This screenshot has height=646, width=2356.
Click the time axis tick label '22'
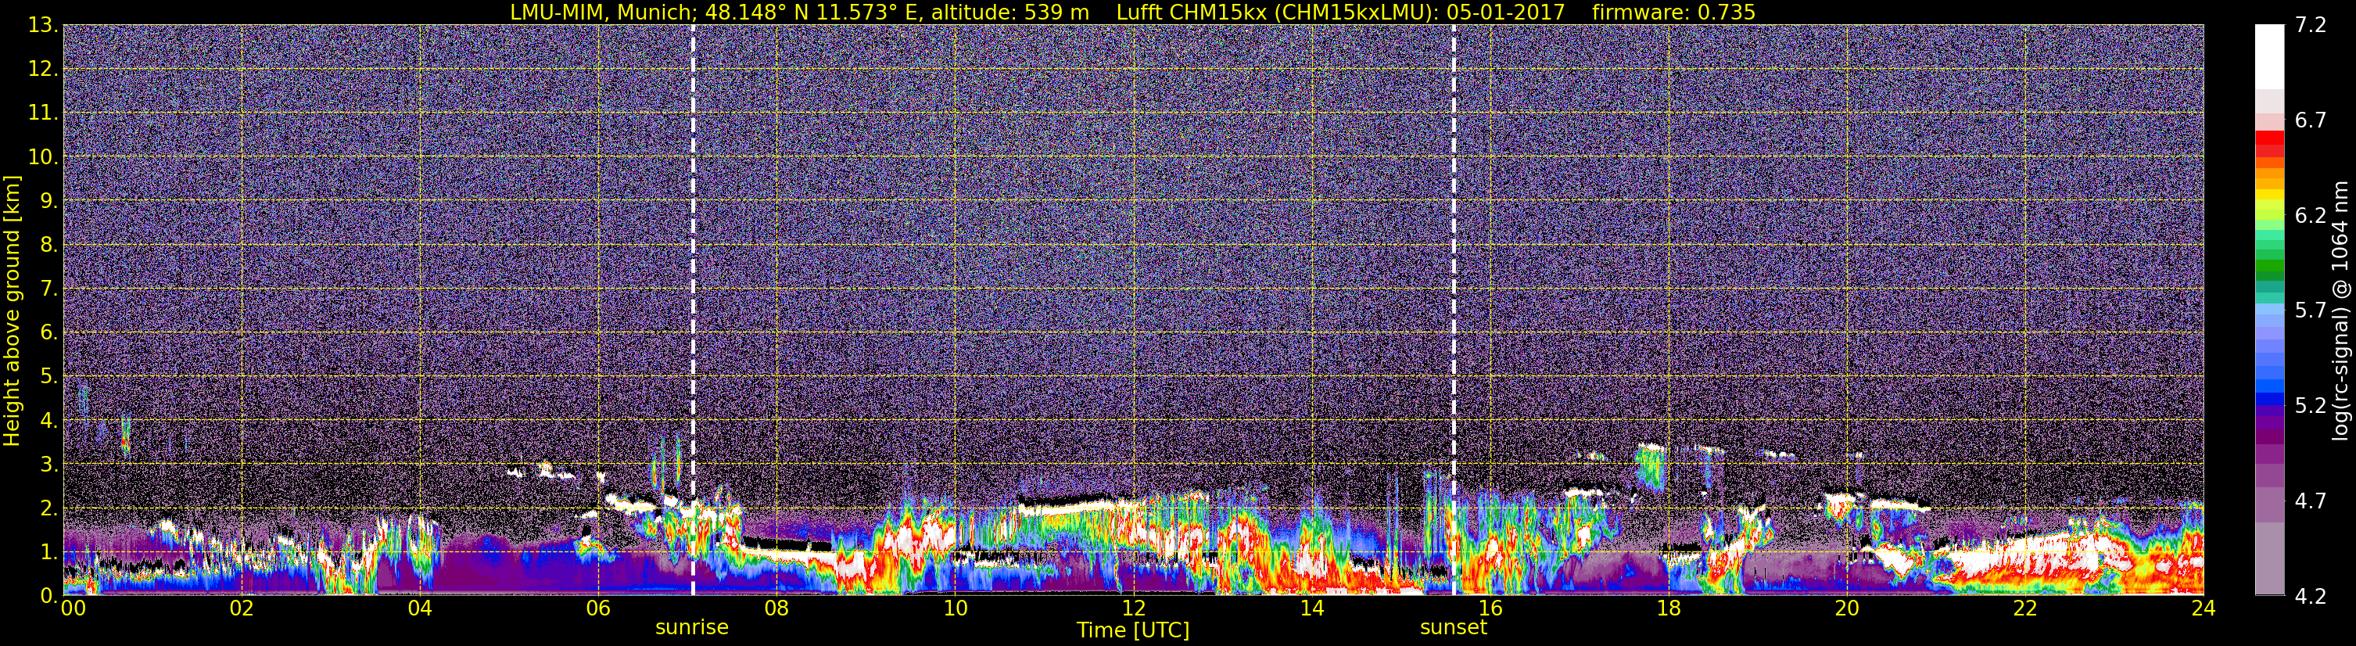coord(2025,608)
